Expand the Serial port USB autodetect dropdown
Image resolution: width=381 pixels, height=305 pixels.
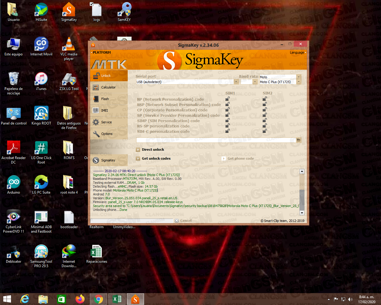(236, 82)
